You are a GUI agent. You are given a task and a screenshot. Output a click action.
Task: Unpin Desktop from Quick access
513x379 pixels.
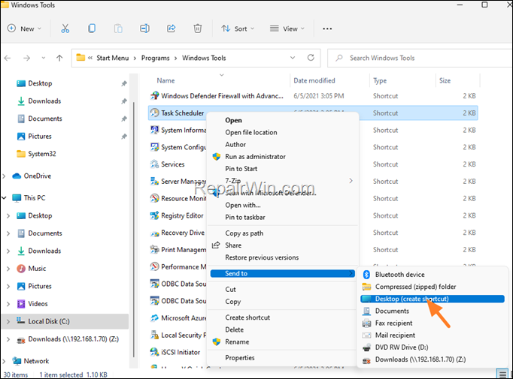click(x=124, y=83)
